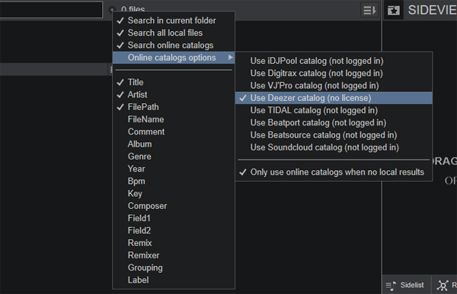Uncheck Use Deezer catalog option
This screenshot has height=294, width=457.
tap(334, 98)
